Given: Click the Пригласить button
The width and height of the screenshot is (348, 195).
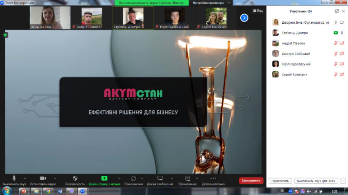Looking at the screenshot, I should [x=279, y=181].
